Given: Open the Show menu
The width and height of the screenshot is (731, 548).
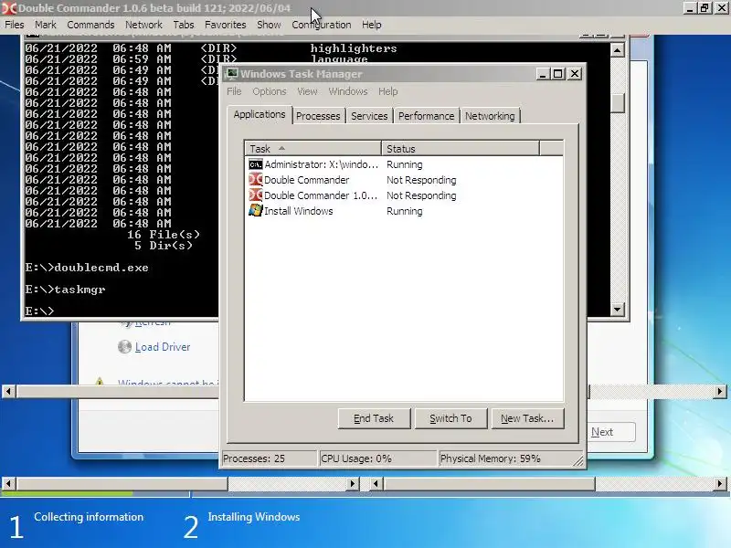Looking at the screenshot, I should pyautogui.click(x=269, y=25).
